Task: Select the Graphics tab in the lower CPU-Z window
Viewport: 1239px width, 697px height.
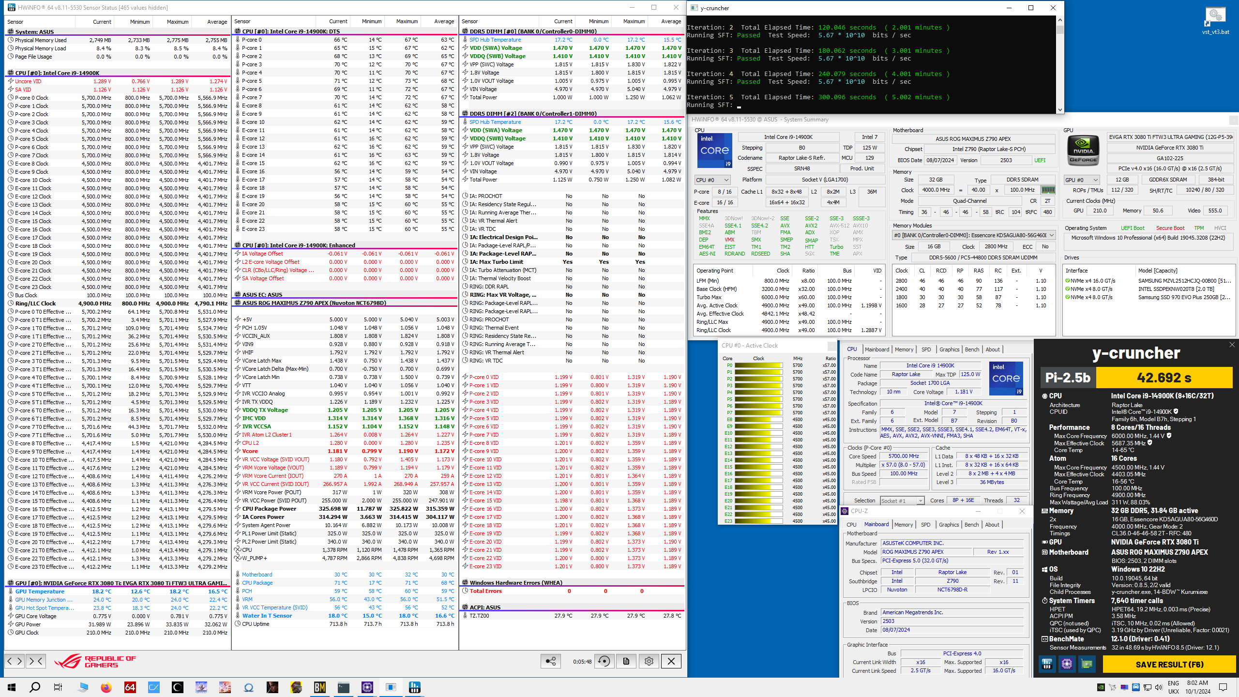Action: pyautogui.click(x=949, y=525)
